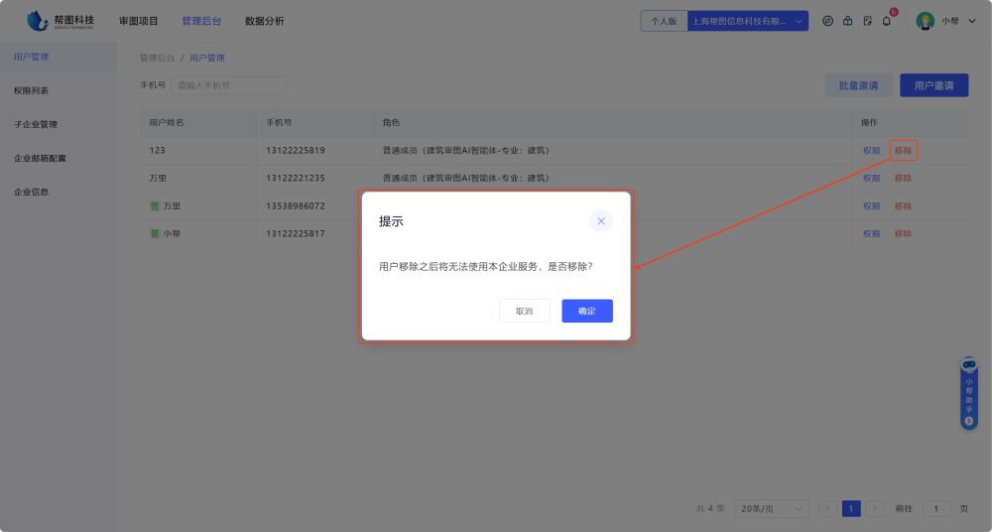Close the 提示 dialog with X

tap(600, 220)
